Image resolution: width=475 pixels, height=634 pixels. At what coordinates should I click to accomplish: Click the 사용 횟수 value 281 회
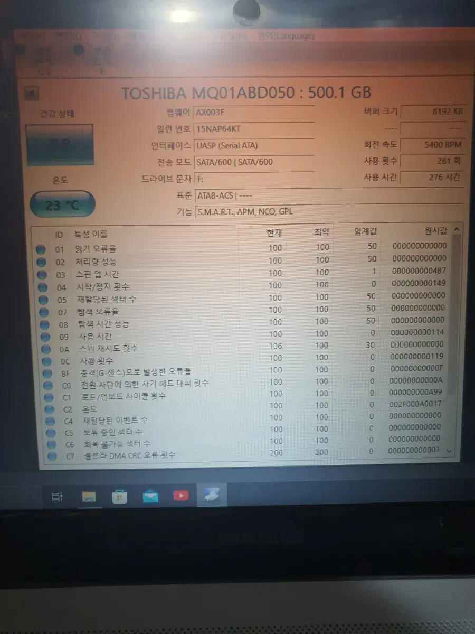pos(433,161)
